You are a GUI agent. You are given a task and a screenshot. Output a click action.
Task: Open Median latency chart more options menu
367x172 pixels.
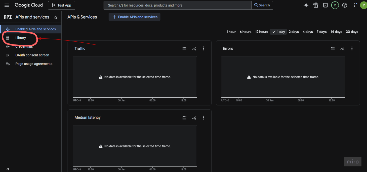[204, 118]
